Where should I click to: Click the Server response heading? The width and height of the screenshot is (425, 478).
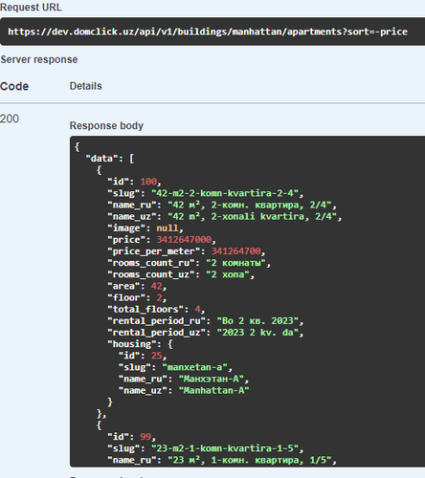(x=39, y=59)
